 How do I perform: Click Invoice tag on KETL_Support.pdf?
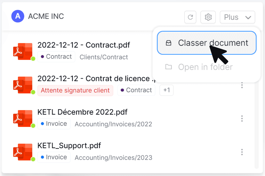point(54,157)
